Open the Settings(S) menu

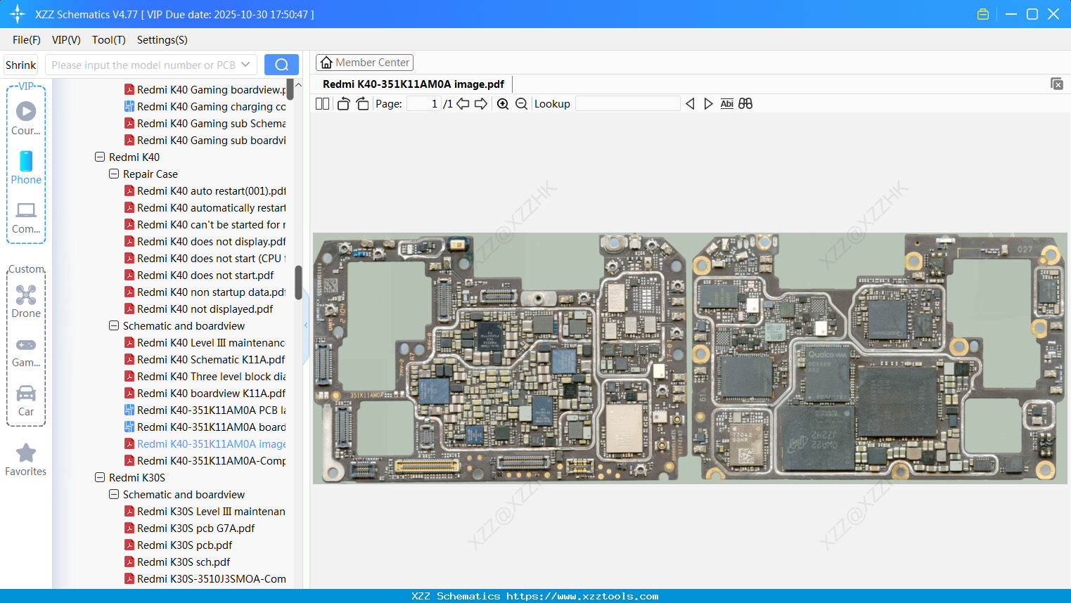tap(162, 40)
